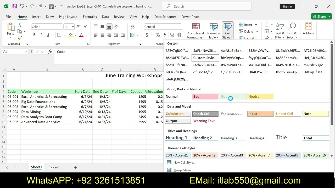Screen dimensions: 335x188
Task: Open the Sort & Filter dropdown
Action: (280, 31)
